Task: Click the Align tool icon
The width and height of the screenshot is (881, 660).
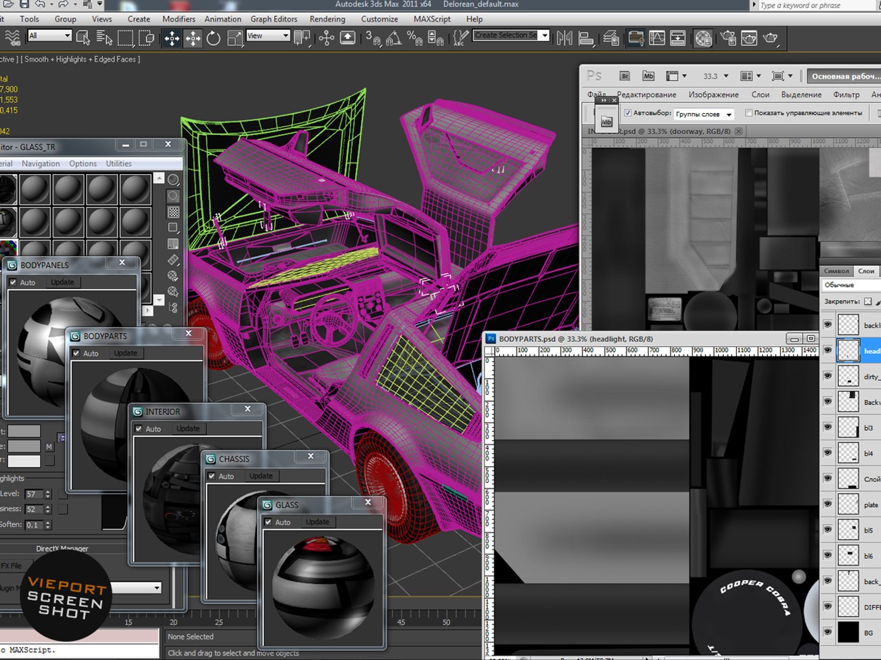Action: [586, 38]
